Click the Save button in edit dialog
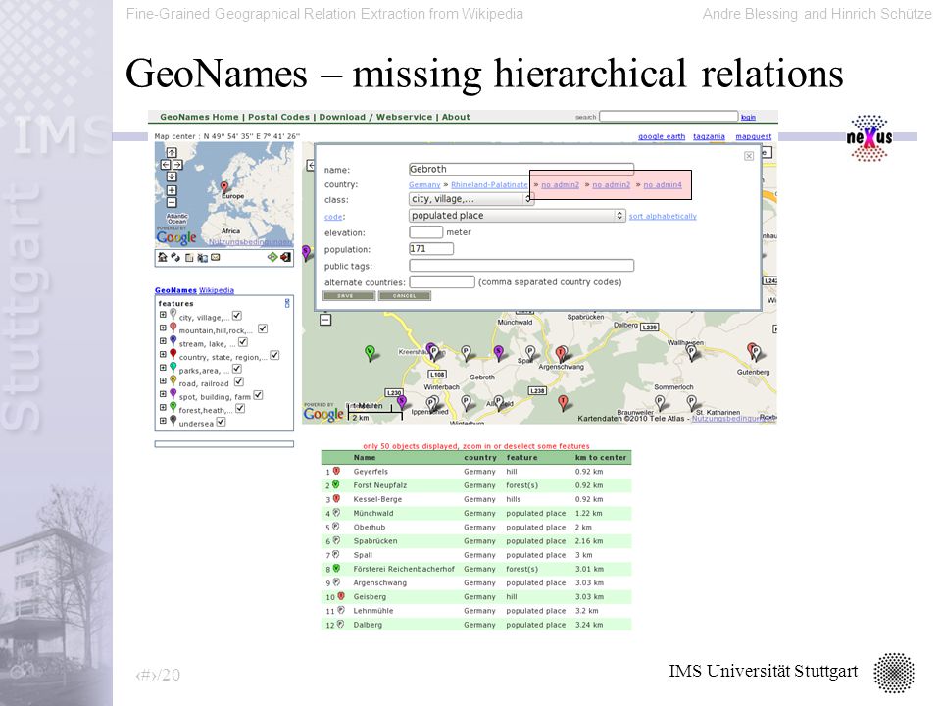The width and height of the screenshot is (941, 706). [x=349, y=295]
